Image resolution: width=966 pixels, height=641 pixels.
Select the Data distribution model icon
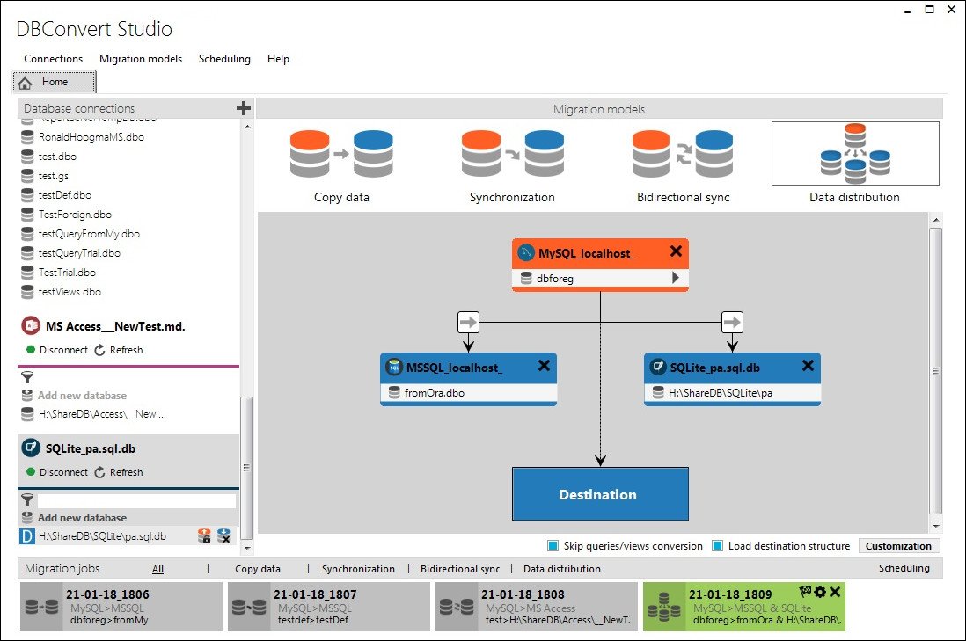click(855, 153)
